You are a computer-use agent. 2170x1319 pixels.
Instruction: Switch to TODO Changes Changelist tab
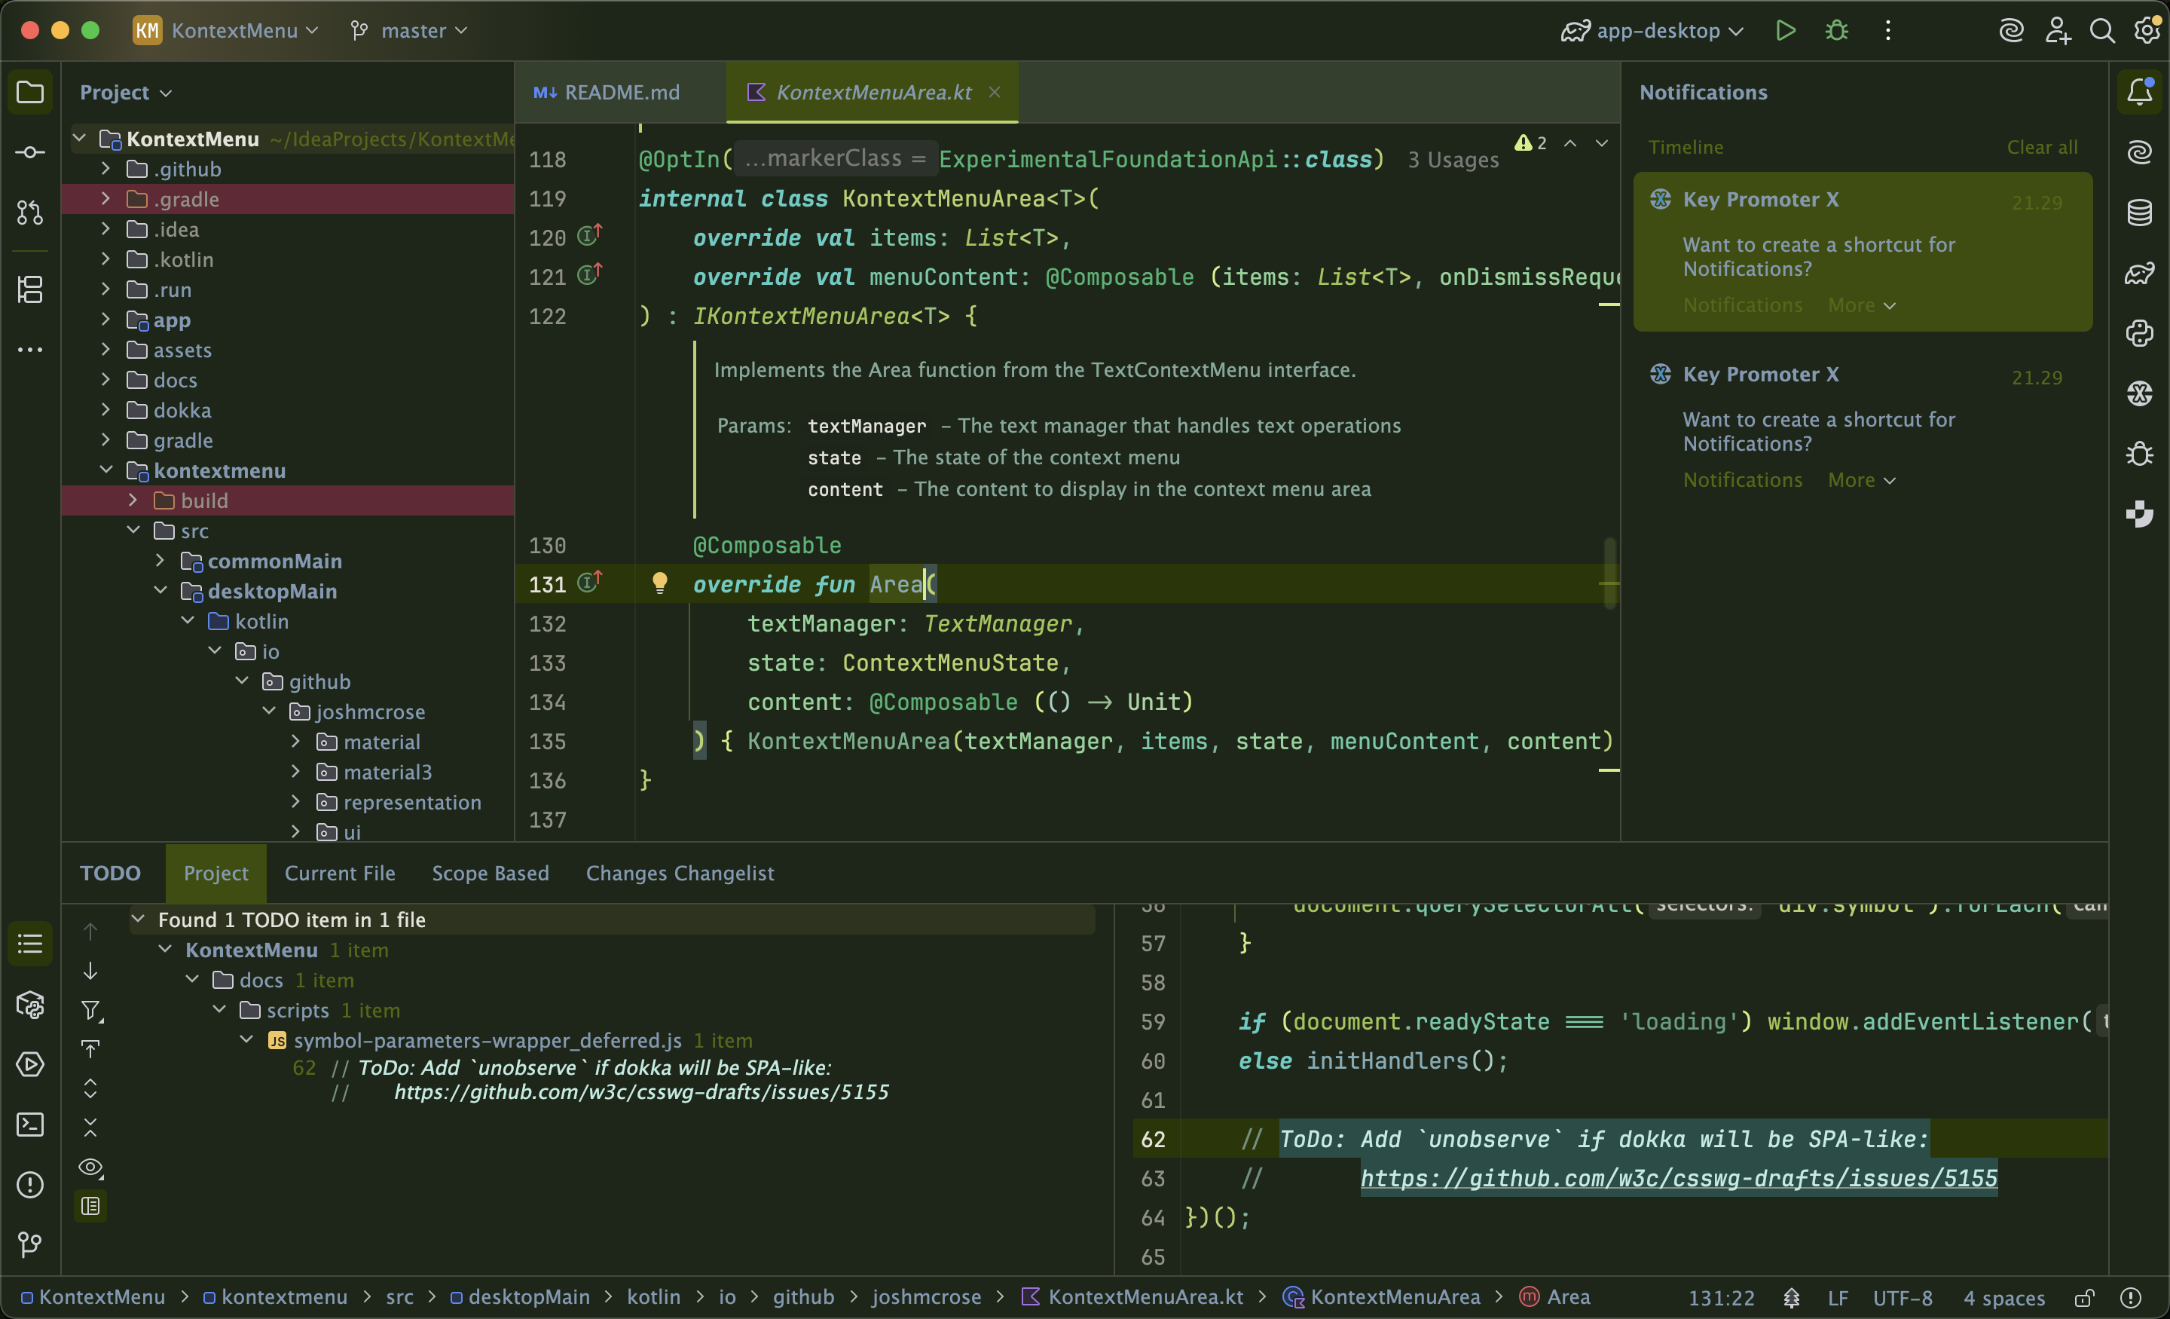click(x=680, y=873)
